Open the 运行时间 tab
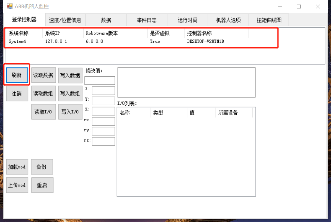This screenshot has width=331, height=222. pos(187,20)
